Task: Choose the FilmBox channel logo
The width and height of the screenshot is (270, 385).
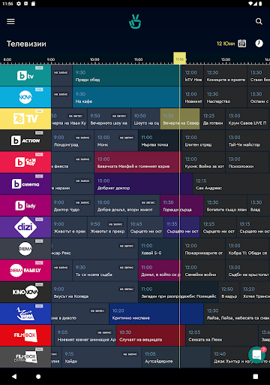Action: [x=25, y=335]
